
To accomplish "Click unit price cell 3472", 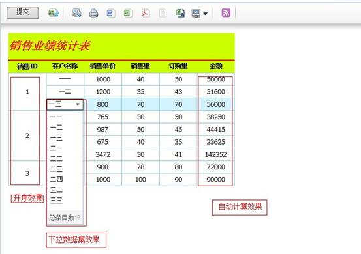I will coord(103,154).
